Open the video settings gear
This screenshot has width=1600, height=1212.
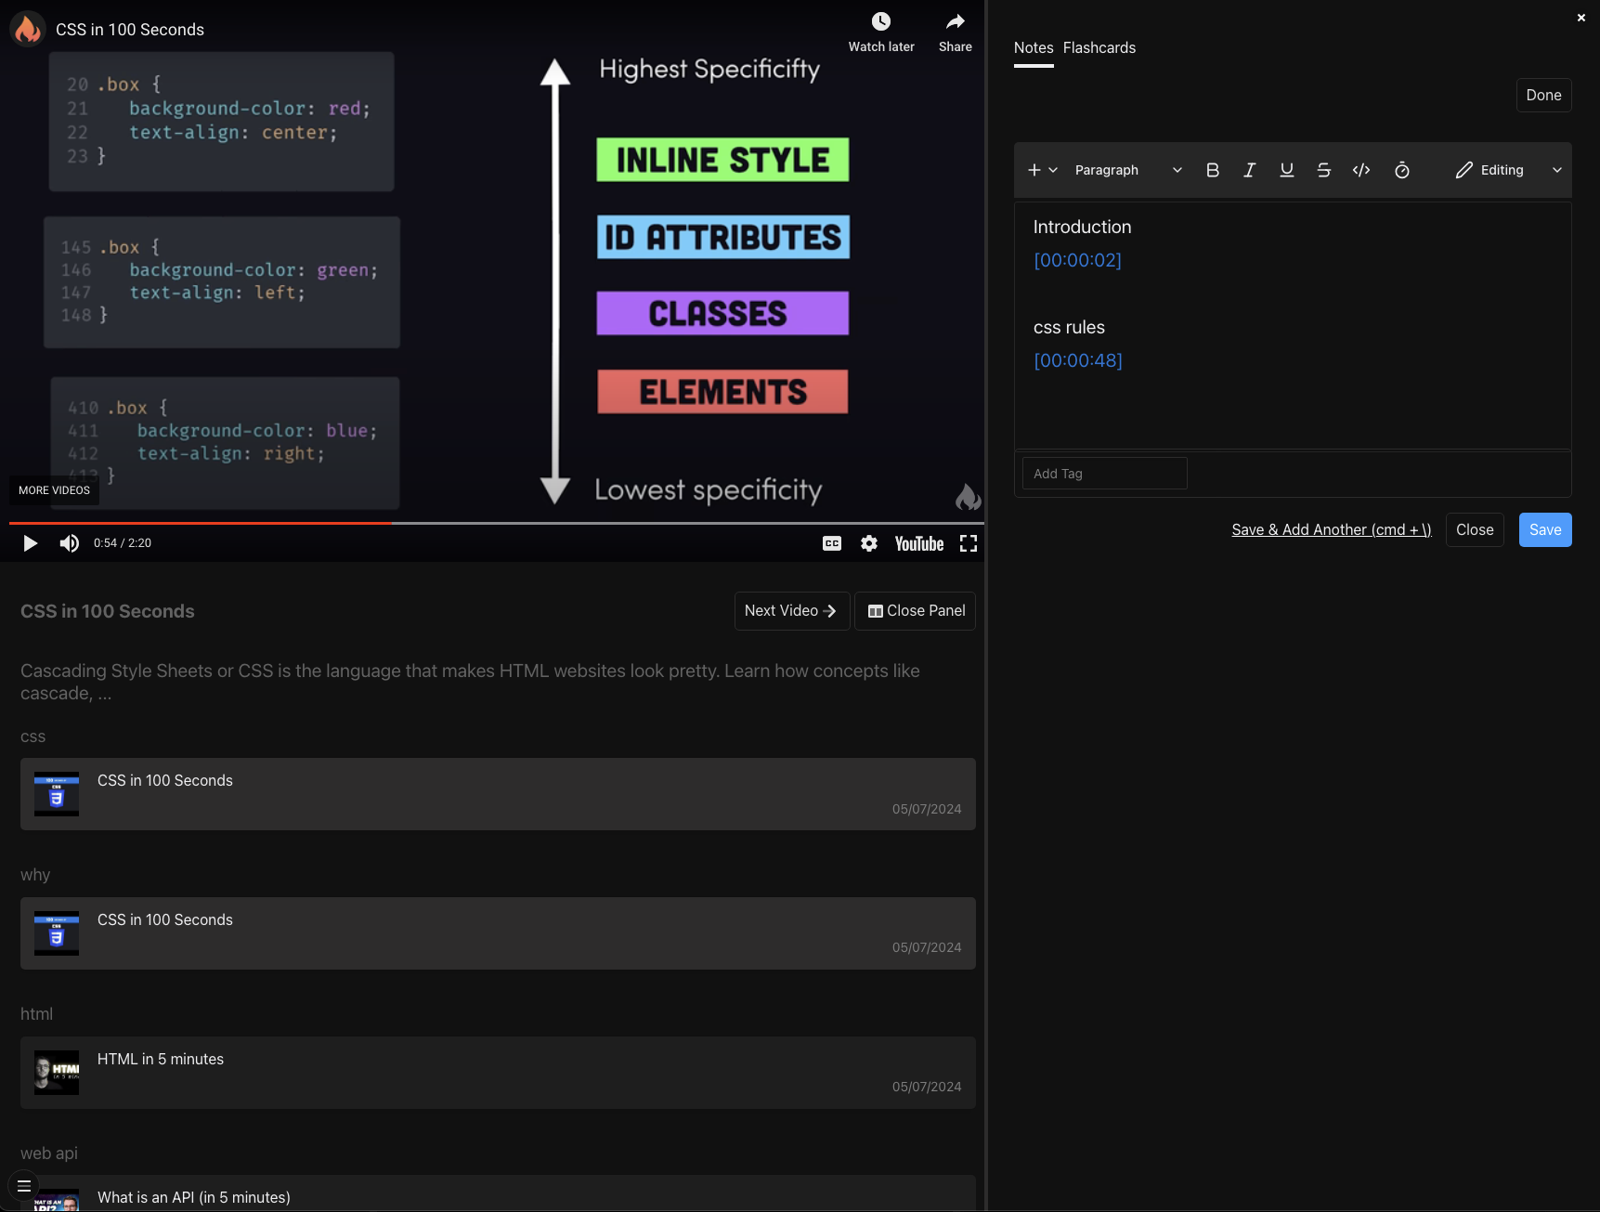point(869,543)
